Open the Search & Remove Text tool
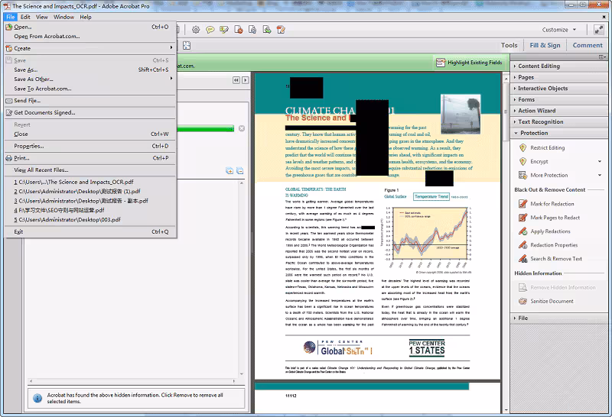 (556, 258)
